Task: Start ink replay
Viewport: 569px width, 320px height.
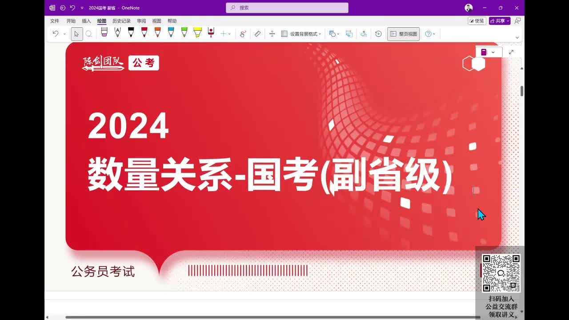Action: pos(378,34)
